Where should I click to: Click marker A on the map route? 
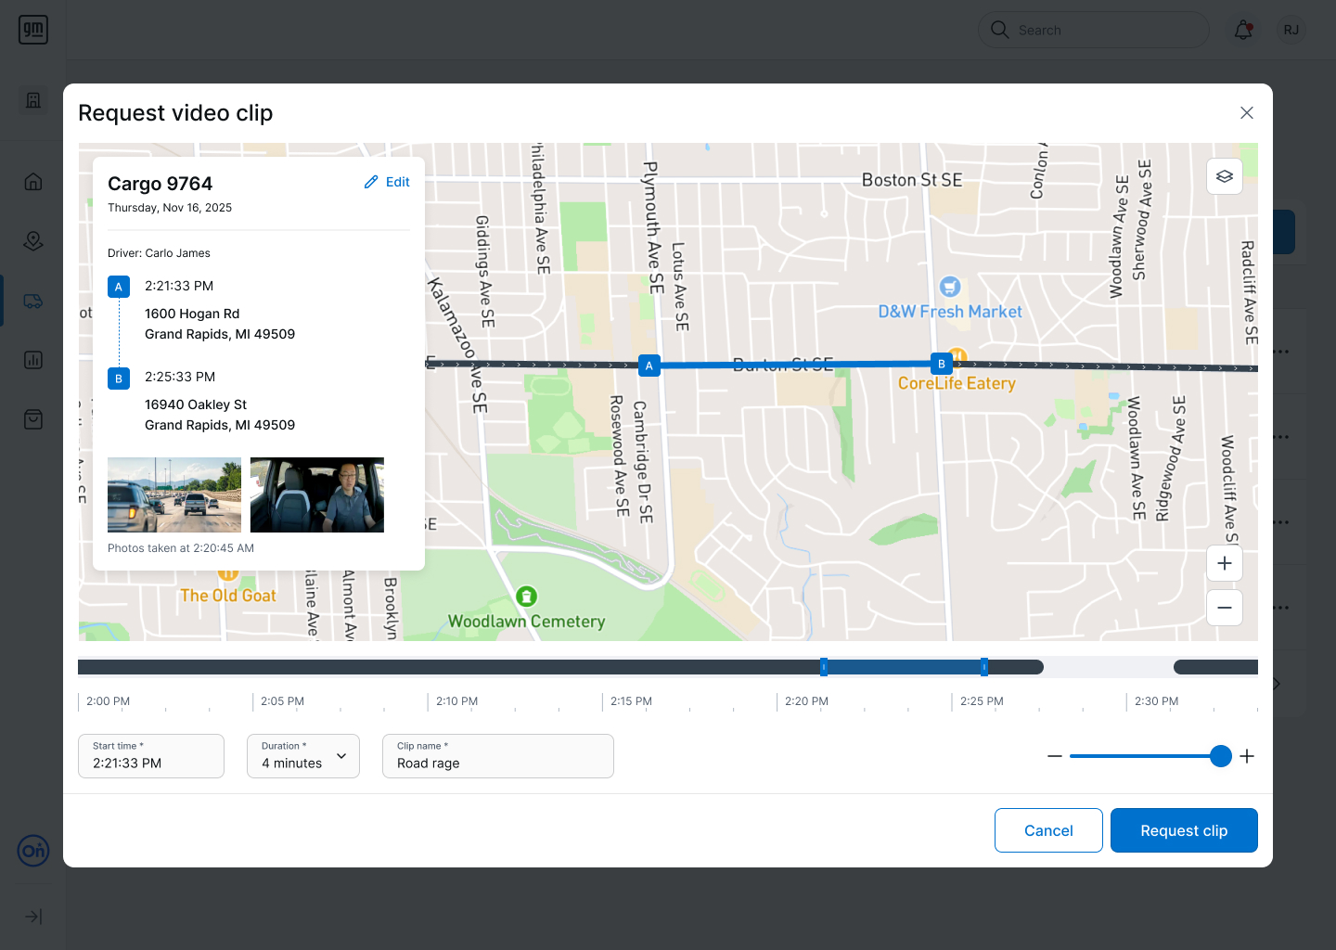(649, 366)
